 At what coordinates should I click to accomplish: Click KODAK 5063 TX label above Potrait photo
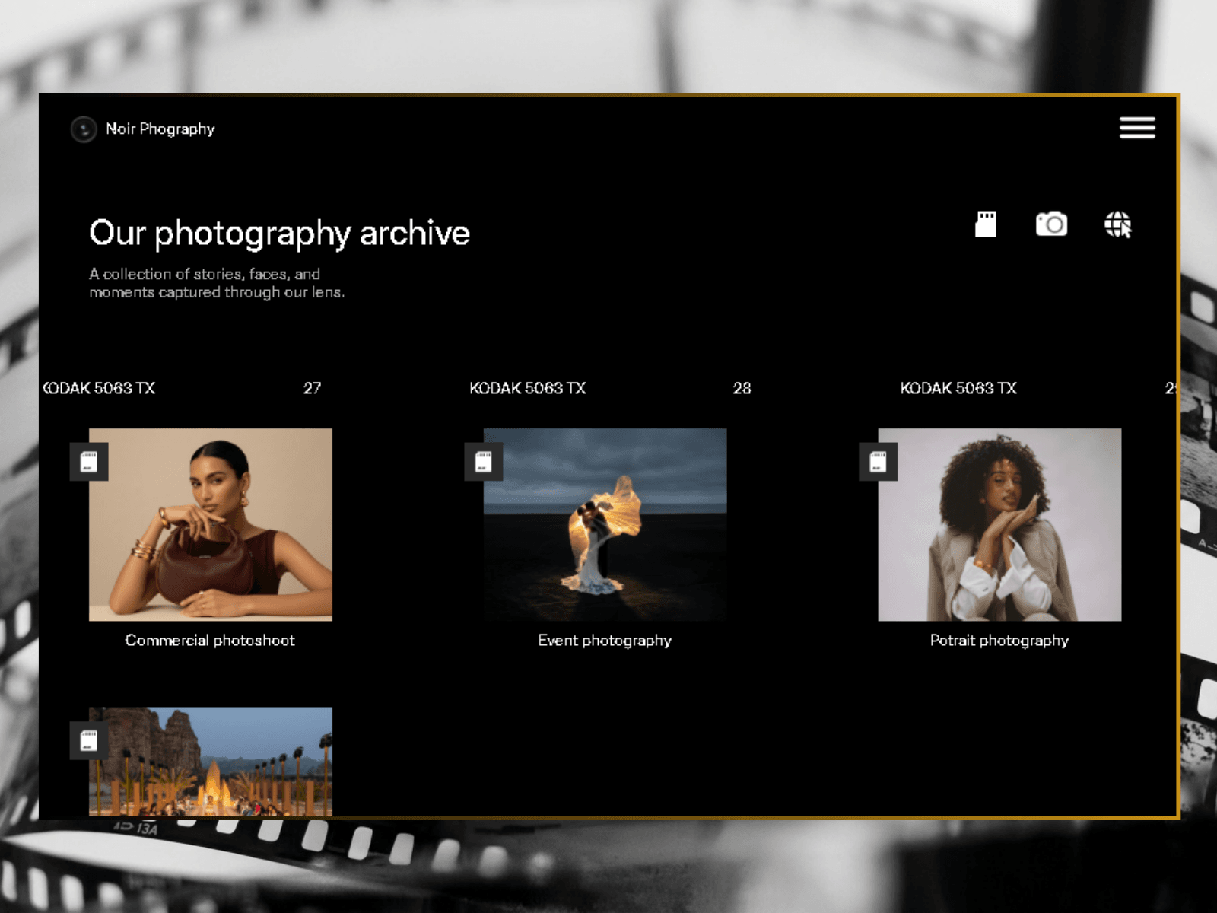coord(958,388)
